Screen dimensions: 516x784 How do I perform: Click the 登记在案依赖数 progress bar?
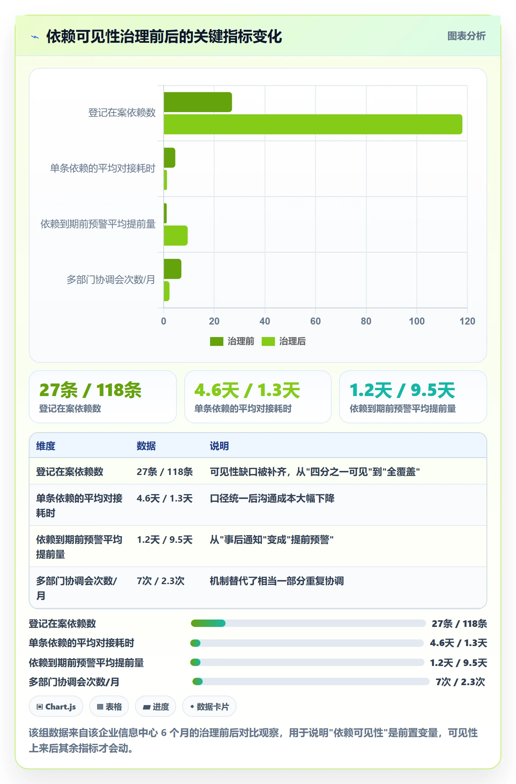[308, 623]
